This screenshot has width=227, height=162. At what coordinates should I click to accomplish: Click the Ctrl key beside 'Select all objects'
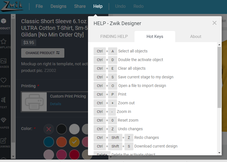[100, 51]
